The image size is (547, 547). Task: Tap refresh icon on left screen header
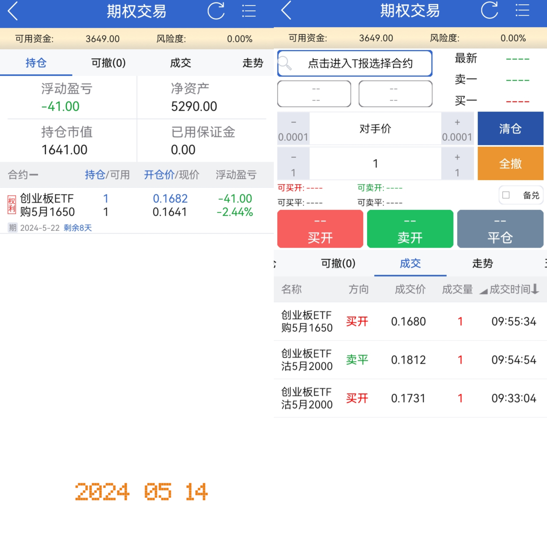tap(216, 11)
